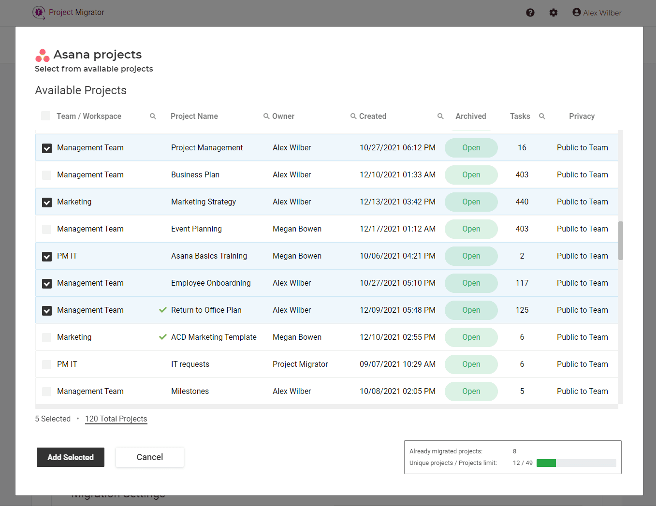656x522 pixels.
Task: Click the green projects limit progress bar
Action: 546,463
